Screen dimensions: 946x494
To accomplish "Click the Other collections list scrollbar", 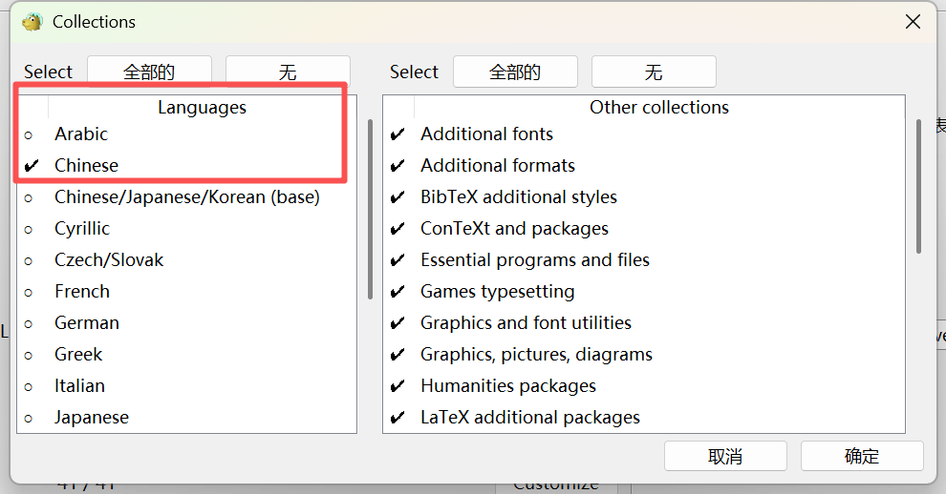I will pos(918,186).
